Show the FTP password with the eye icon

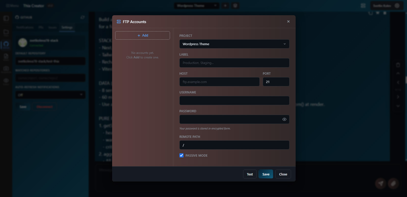click(284, 119)
